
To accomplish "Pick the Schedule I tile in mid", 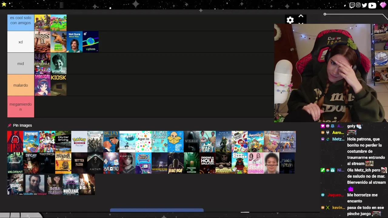I will [x=42, y=64].
